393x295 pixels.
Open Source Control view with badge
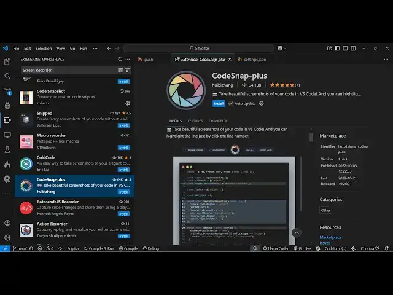click(x=7, y=91)
